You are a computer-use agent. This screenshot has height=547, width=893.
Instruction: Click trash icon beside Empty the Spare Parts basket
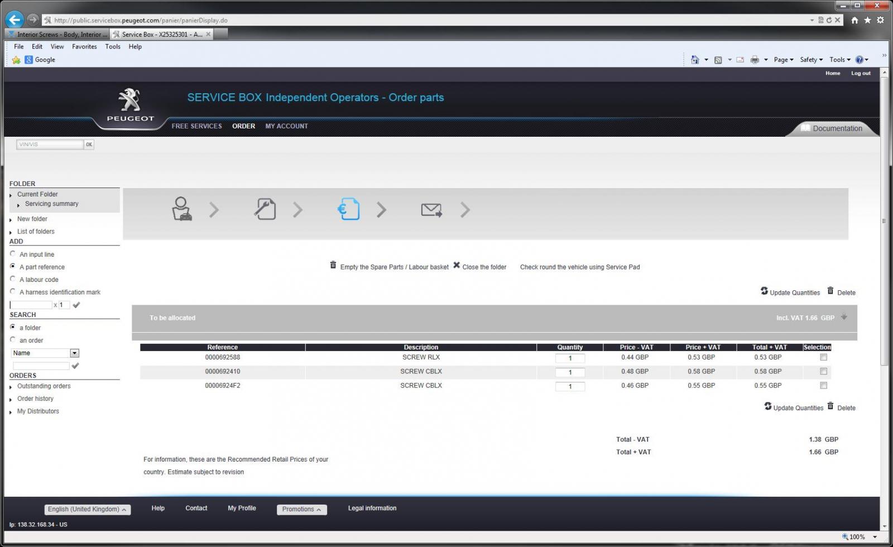pyautogui.click(x=333, y=265)
